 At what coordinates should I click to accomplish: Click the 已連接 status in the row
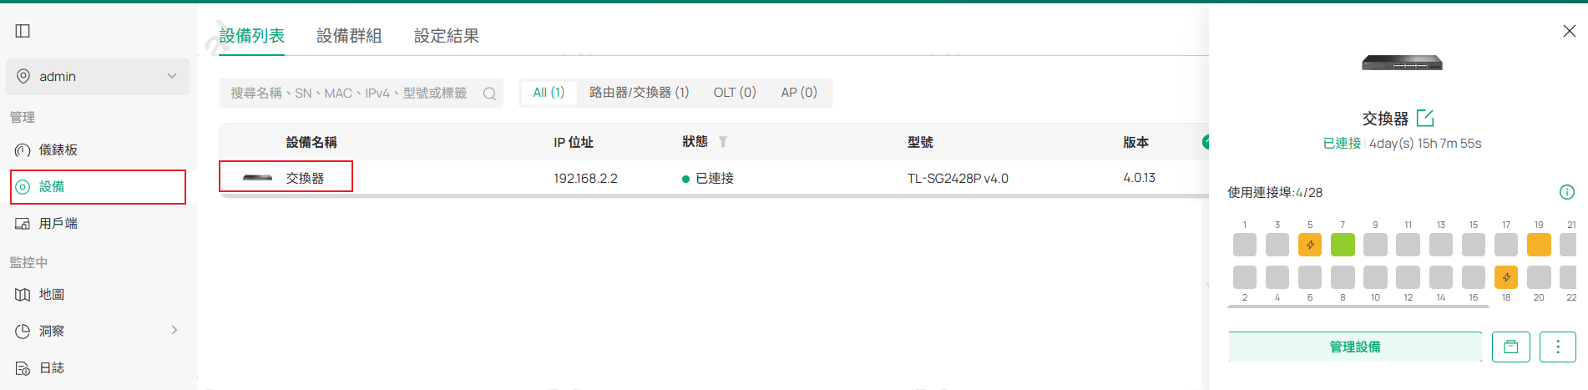pos(708,178)
